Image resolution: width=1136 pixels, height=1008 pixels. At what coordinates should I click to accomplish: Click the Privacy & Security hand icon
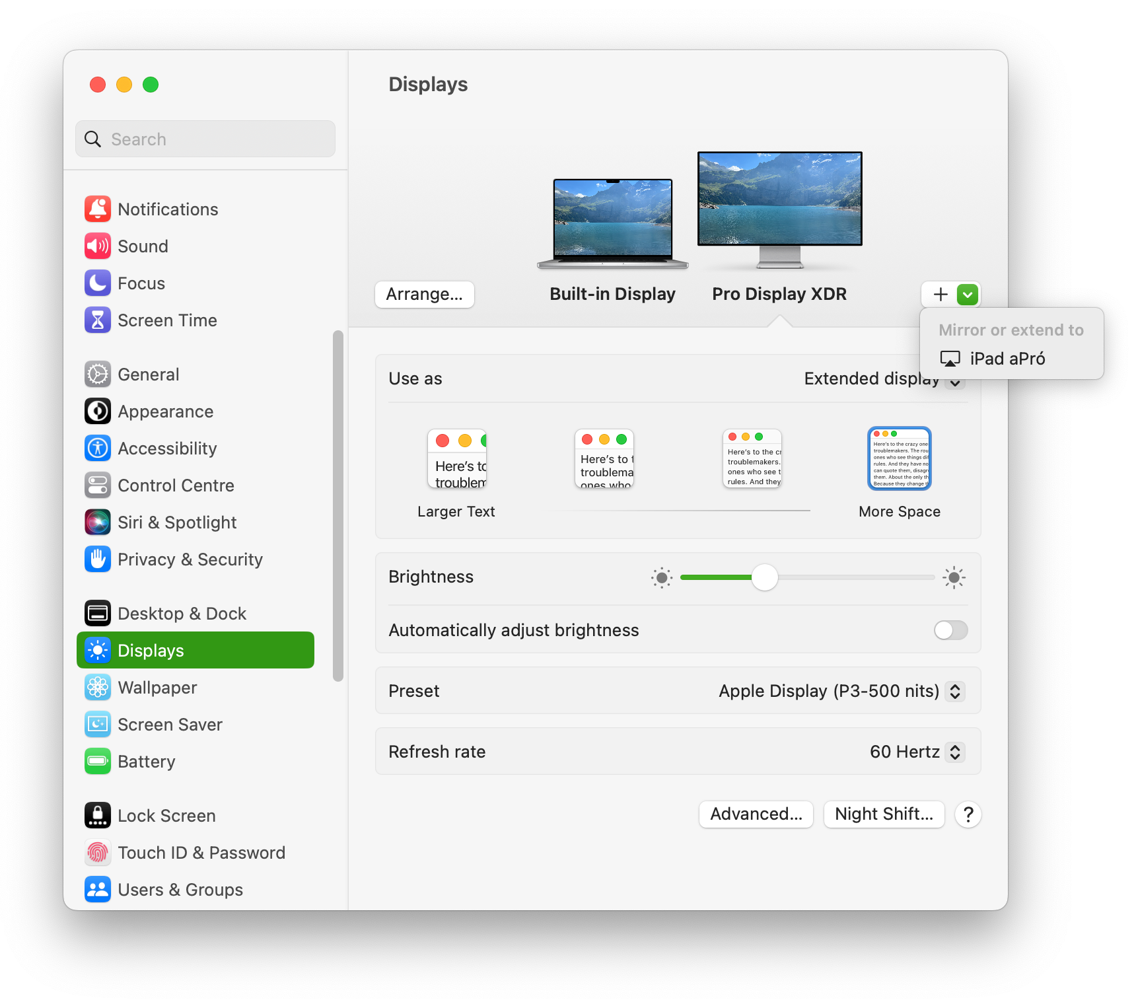click(98, 559)
